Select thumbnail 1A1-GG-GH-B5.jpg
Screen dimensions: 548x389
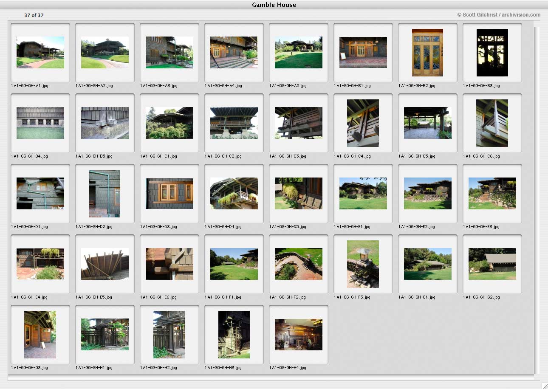[x=105, y=123]
